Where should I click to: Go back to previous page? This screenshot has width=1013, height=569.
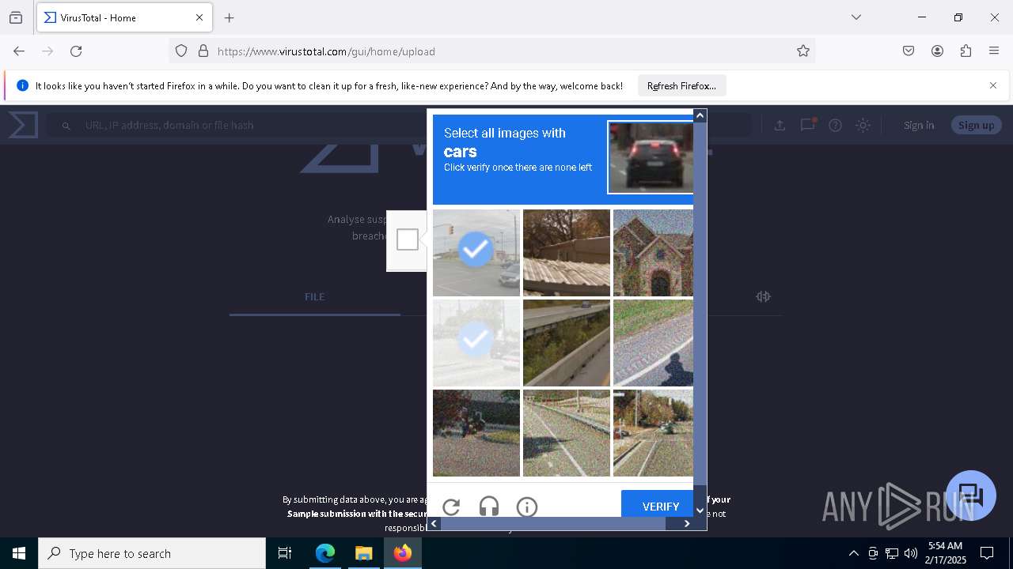(19, 51)
